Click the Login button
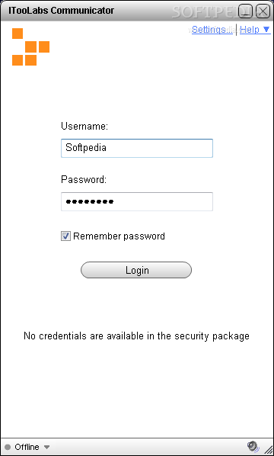This screenshot has width=274, height=456. [136, 270]
